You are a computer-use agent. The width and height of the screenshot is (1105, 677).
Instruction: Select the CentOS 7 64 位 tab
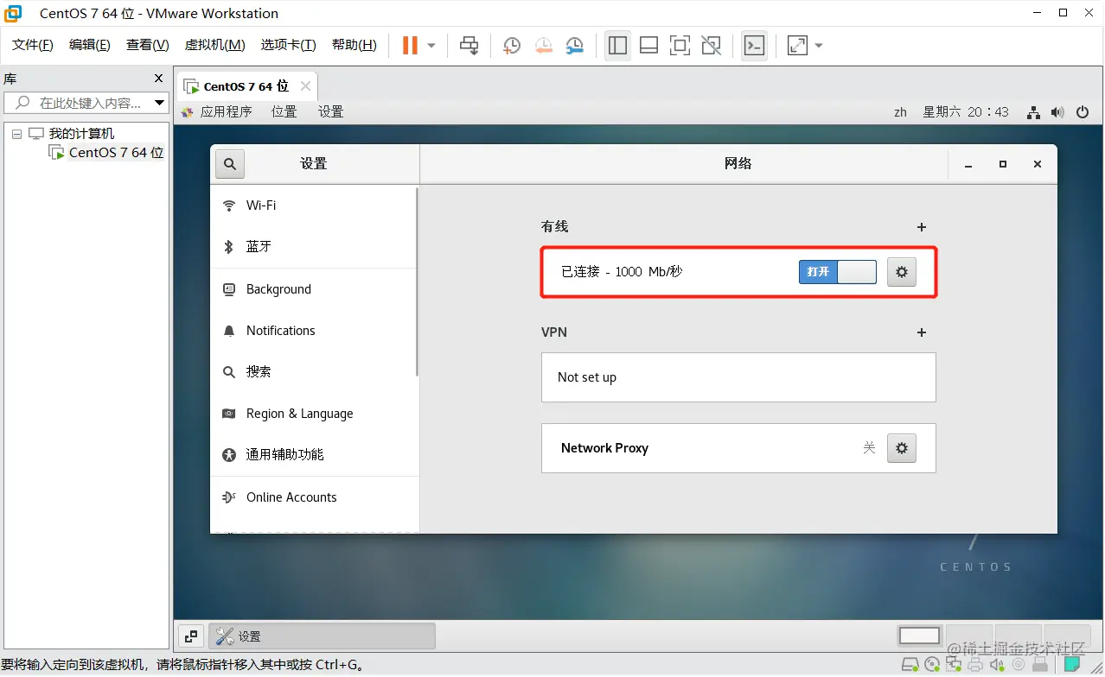pos(246,86)
